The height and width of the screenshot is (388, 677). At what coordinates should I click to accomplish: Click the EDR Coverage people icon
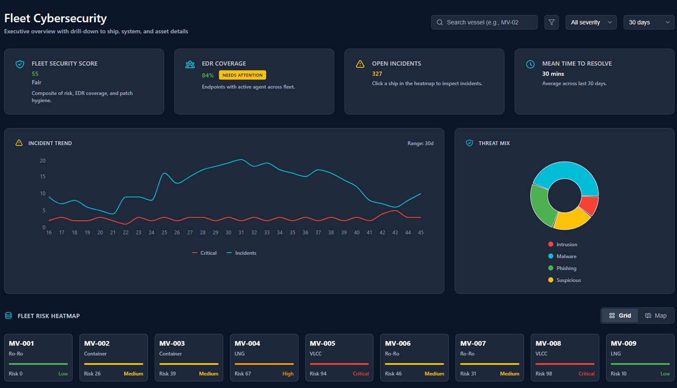pyautogui.click(x=190, y=64)
